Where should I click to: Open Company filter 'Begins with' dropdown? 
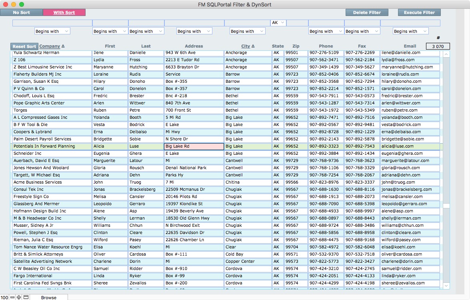point(52,31)
